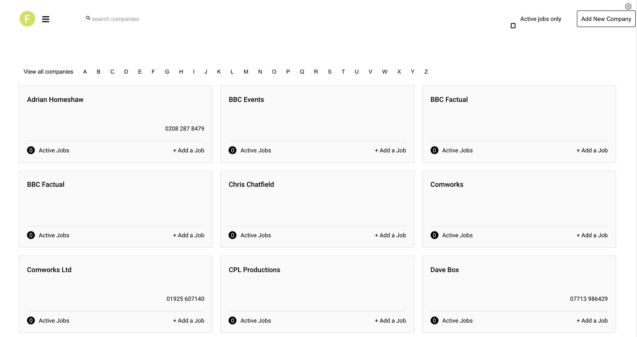Select letter B in the alphabet filter
The image size is (637, 337).
[98, 71]
